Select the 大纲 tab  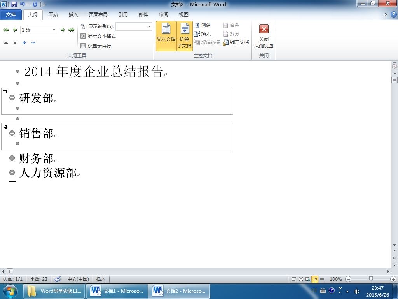point(33,15)
